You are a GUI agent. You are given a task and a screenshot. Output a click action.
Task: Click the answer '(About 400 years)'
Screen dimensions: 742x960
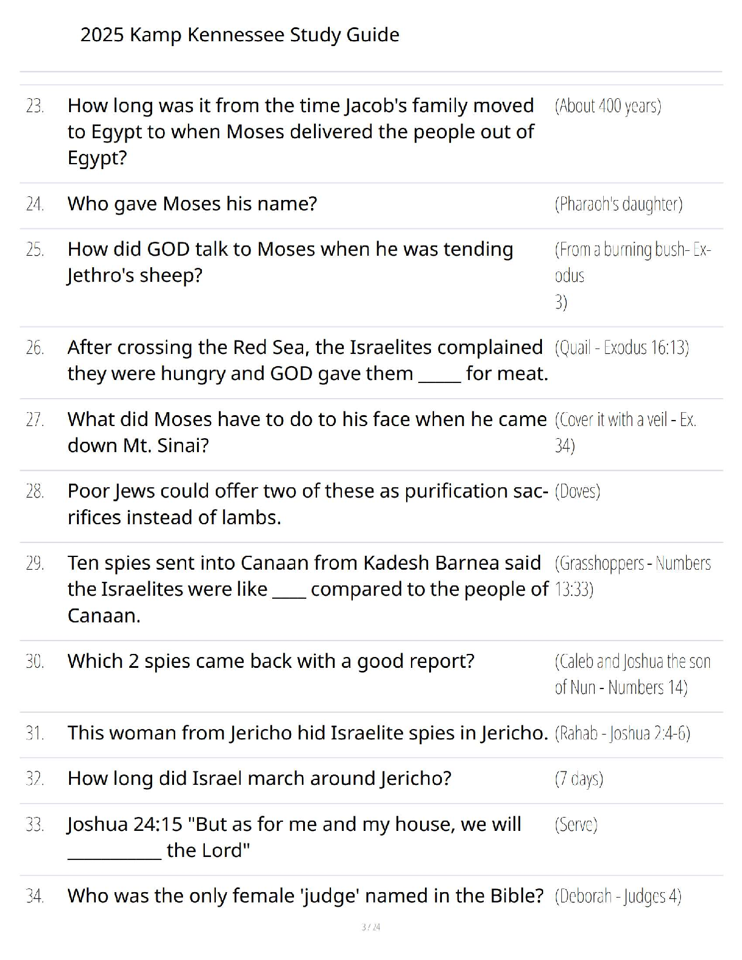[608, 106]
